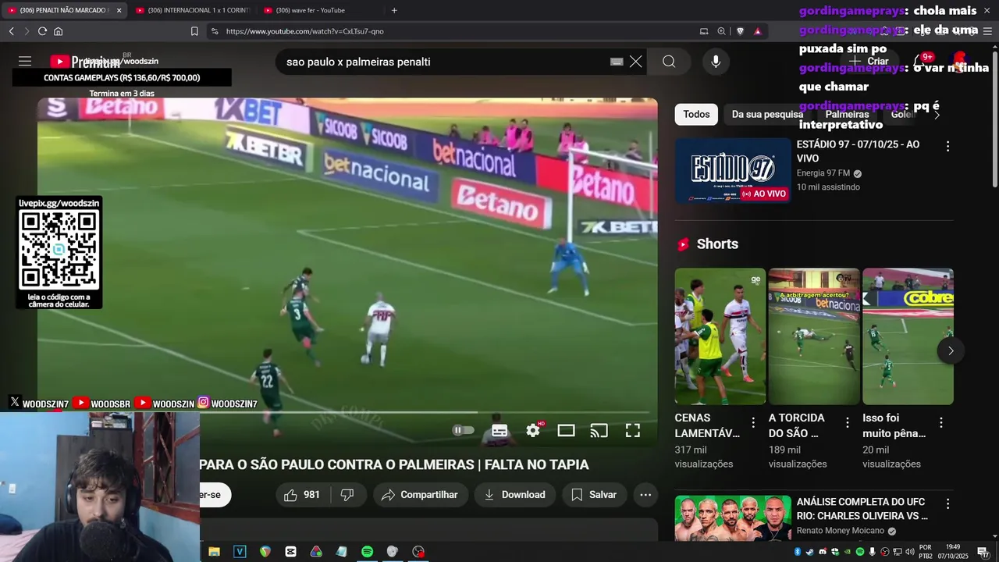Click the video title FALTA NO TAPIA text
The image size is (999, 562).
pyautogui.click(x=536, y=464)
